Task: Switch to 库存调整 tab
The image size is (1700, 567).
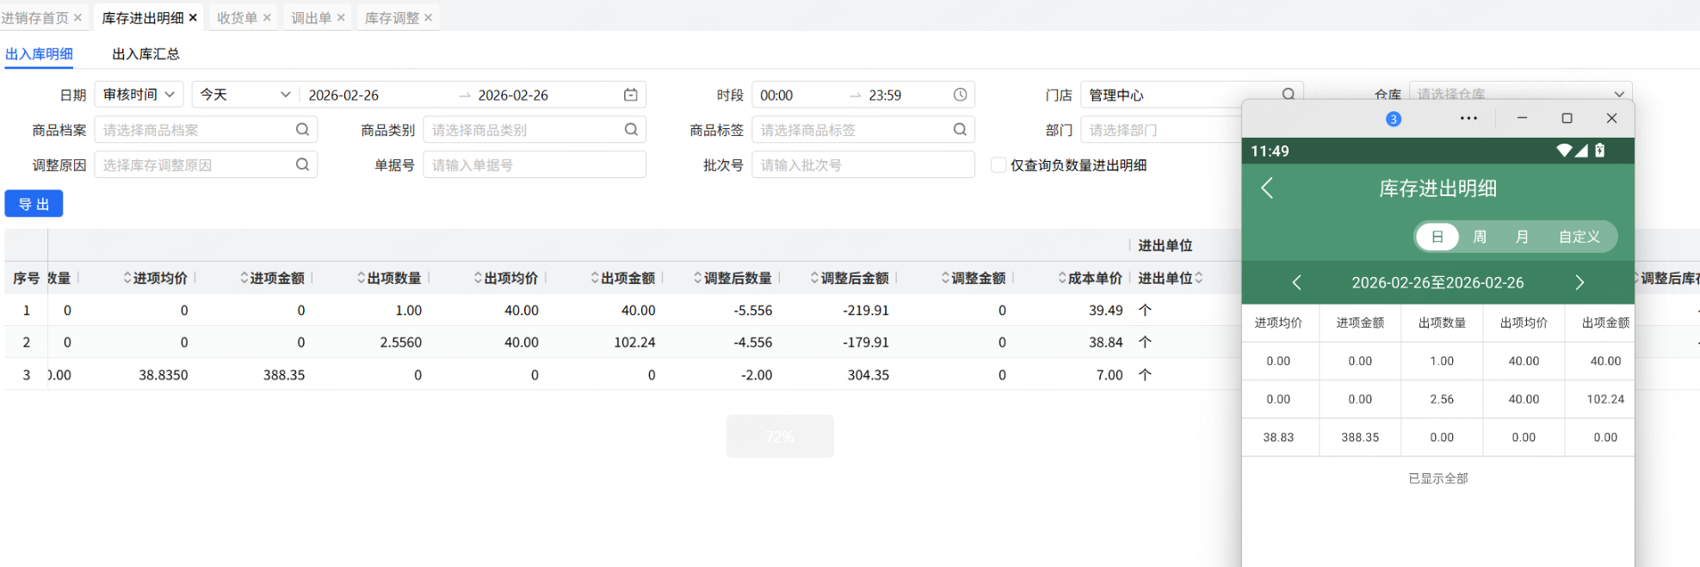Action: (392, 17)
